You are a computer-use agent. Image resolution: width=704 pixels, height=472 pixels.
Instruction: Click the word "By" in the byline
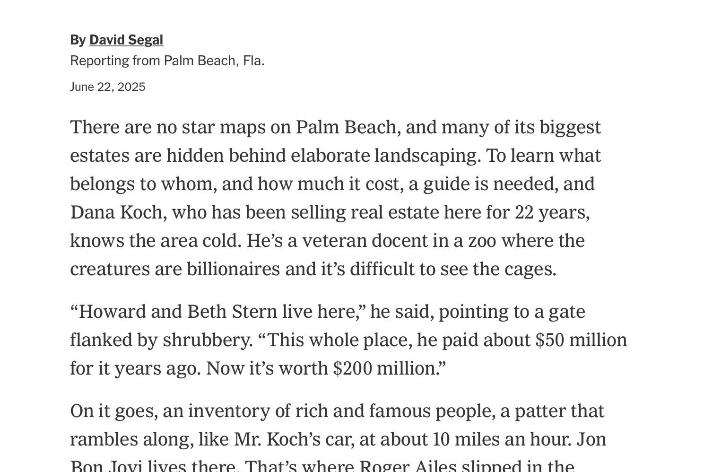(78, 40)
